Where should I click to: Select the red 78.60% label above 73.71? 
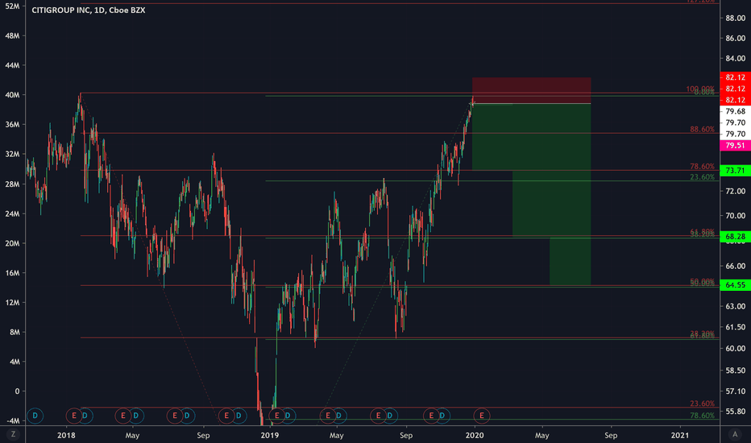tap(702, 167)
